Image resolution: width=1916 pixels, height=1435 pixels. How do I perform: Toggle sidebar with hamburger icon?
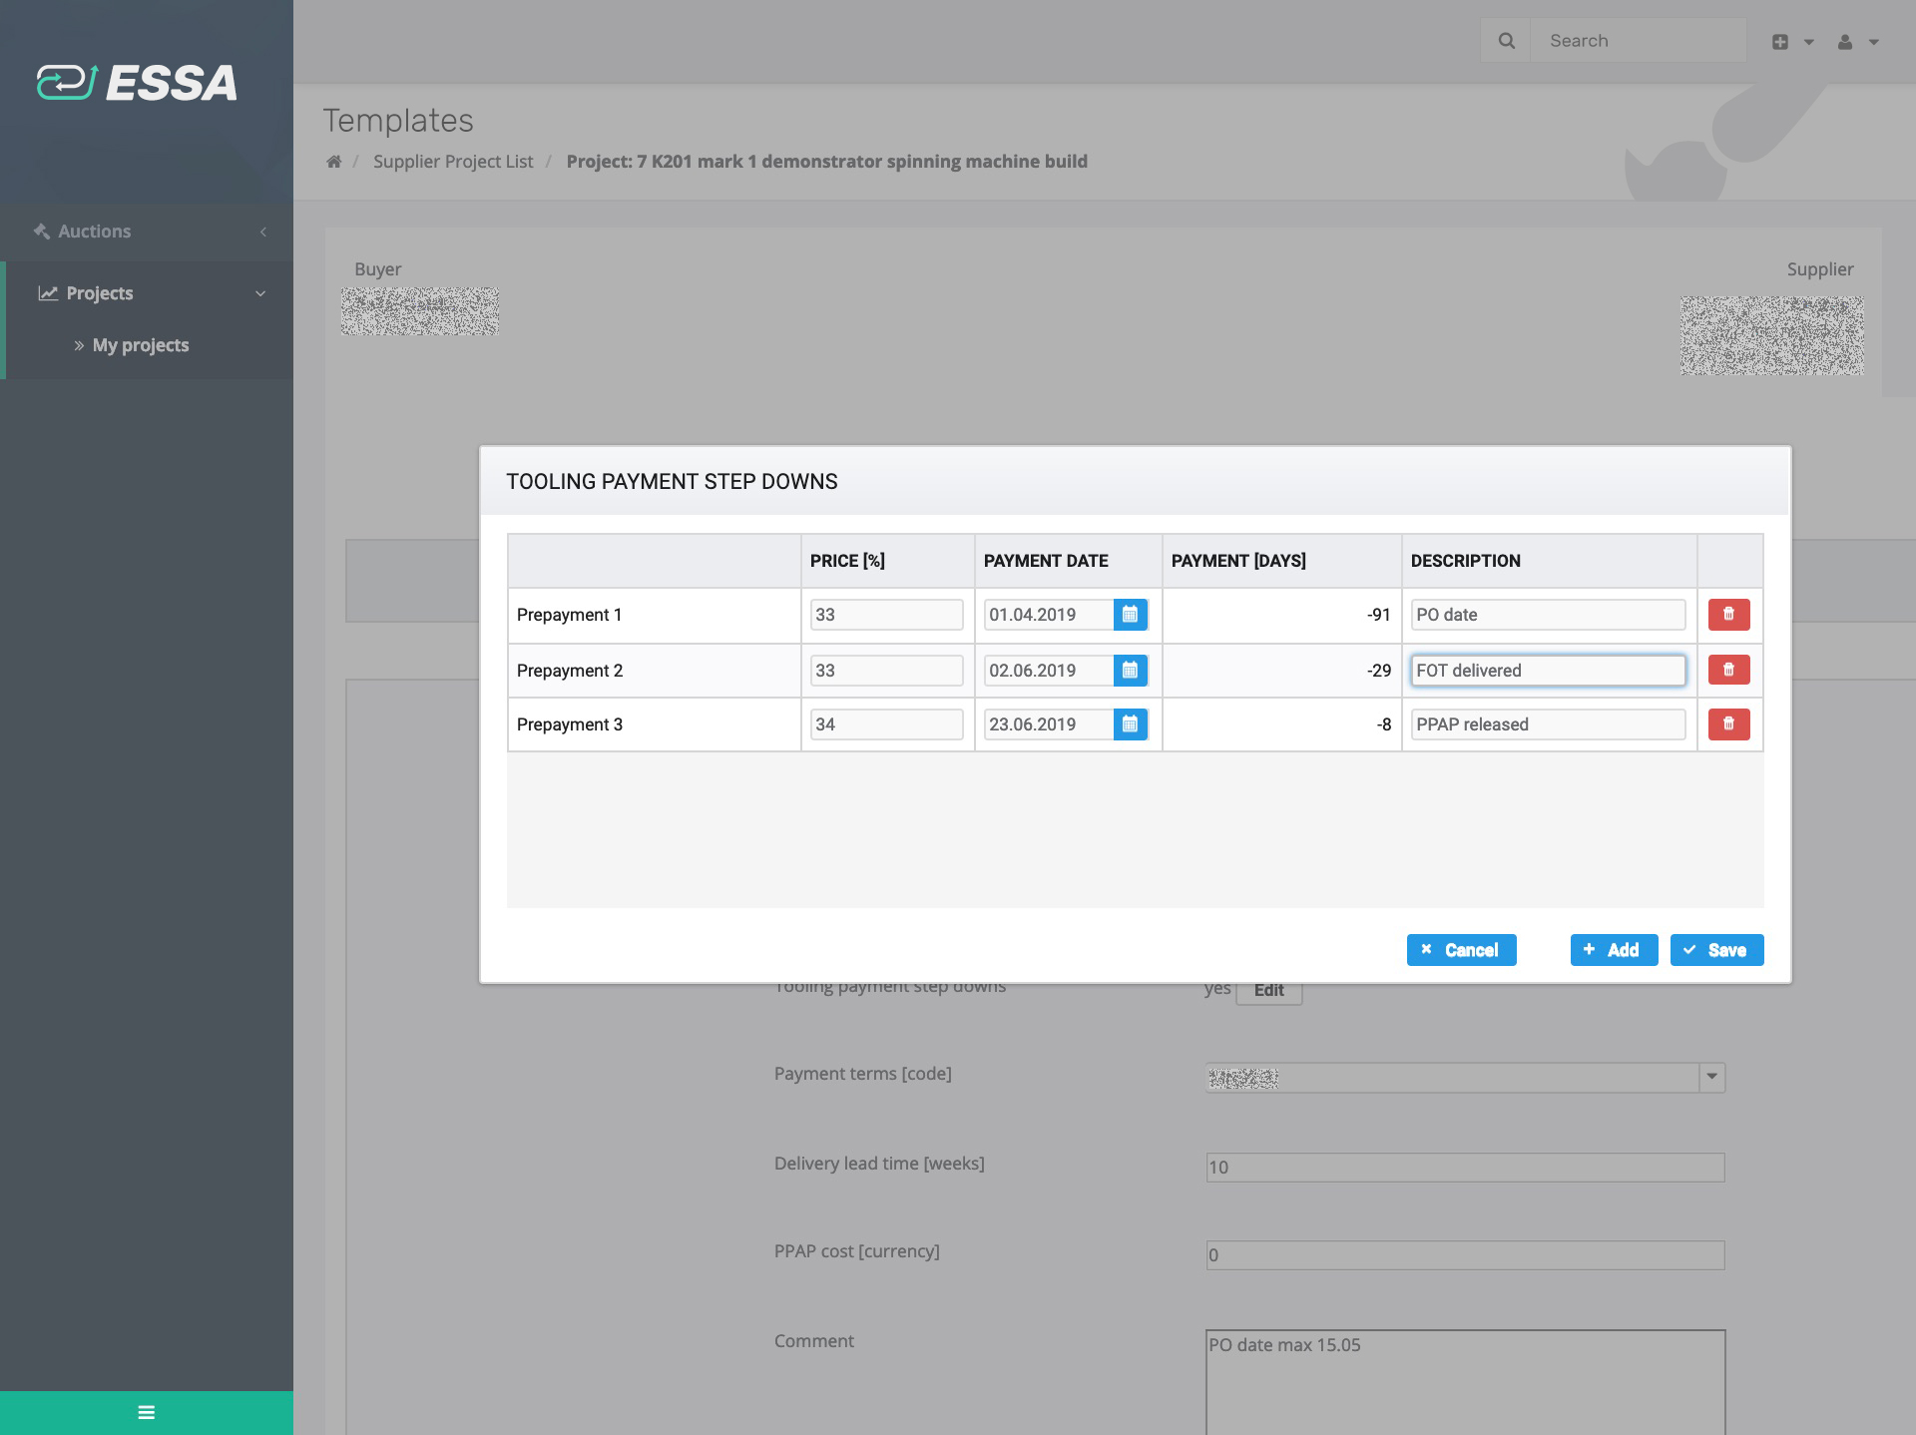(147, 1412)
